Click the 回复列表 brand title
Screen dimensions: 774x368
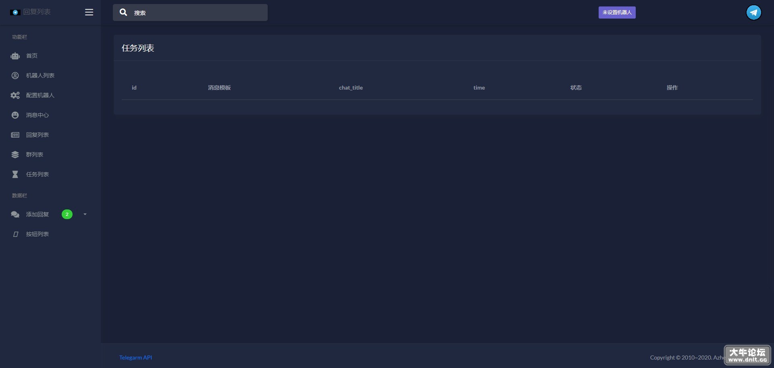coord(37,12)
